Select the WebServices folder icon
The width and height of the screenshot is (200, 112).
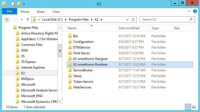tap(70, 87)
